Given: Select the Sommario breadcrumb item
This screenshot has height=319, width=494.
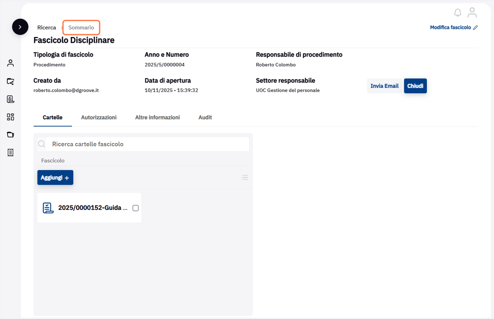Looking at the screenshot, I should [81, 28].
